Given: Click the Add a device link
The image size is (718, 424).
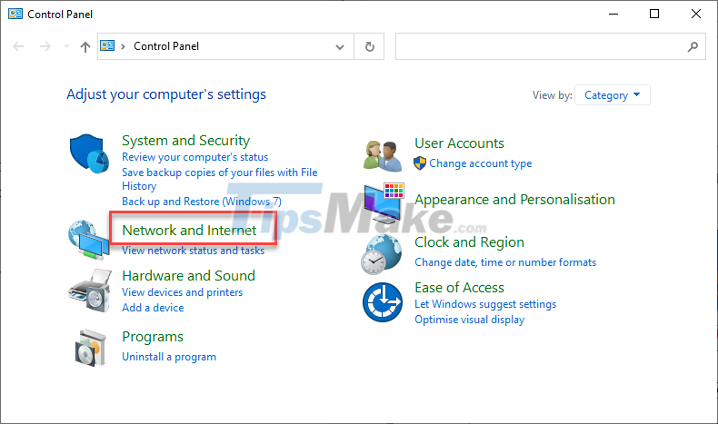Looking at the screenshot, I should pyautogui.click(x=153, y=308).
